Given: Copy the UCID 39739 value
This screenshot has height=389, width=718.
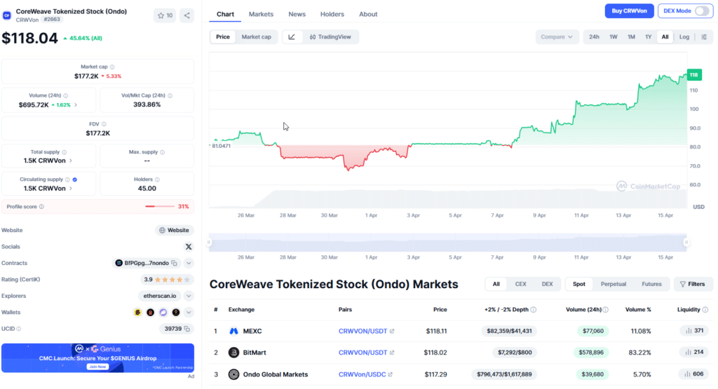Looking at the screenshot, I should pos(189,329).
